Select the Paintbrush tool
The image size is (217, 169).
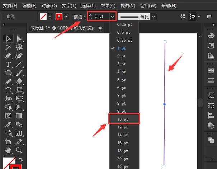coord(19,73)
